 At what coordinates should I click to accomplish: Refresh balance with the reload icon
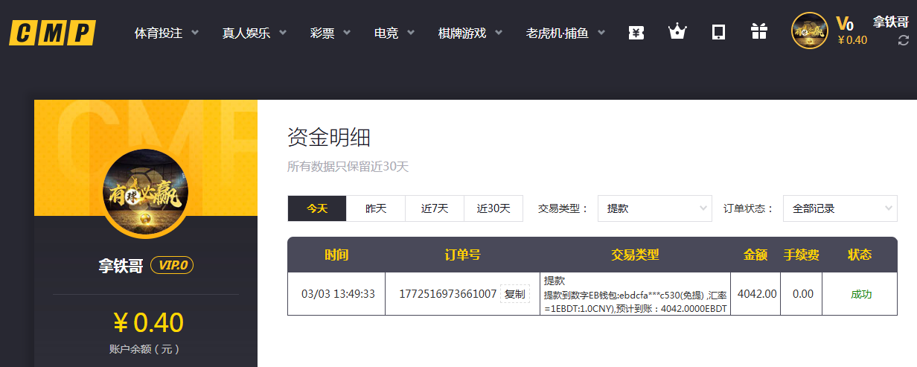tap(904, 40)
